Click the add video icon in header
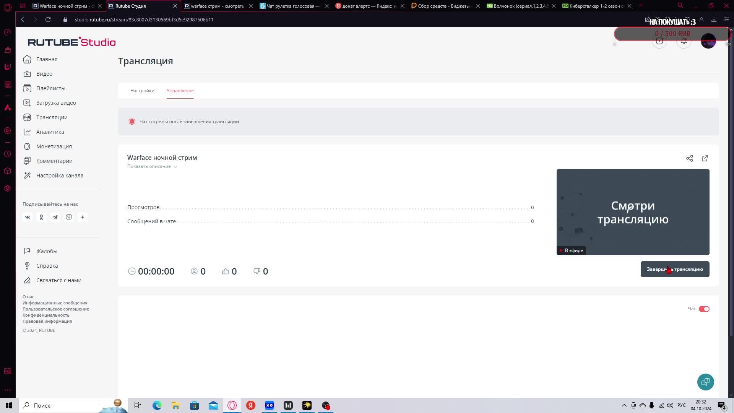The height and width of the screenshot is (413, 734). (x=659, y=41)
